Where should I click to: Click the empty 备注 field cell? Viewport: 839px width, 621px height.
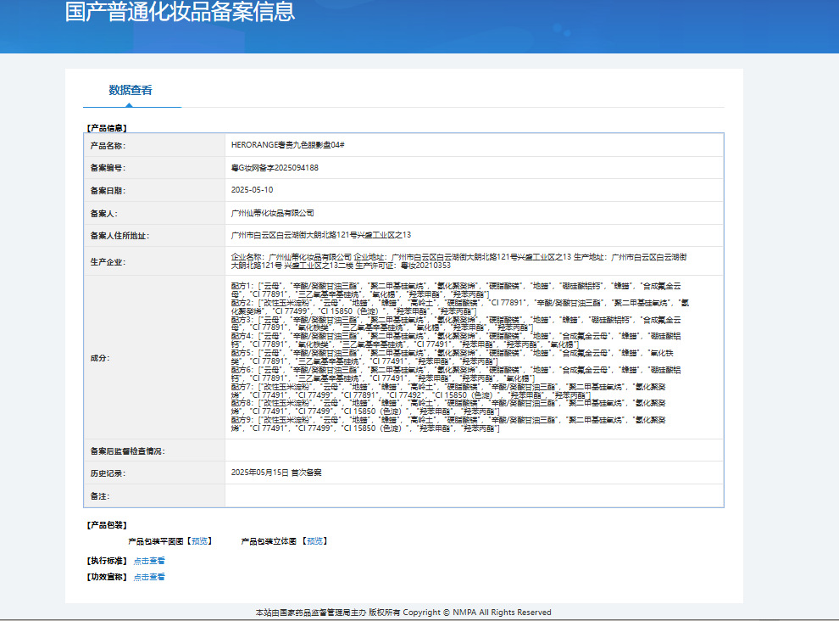[x=474, y=495]
